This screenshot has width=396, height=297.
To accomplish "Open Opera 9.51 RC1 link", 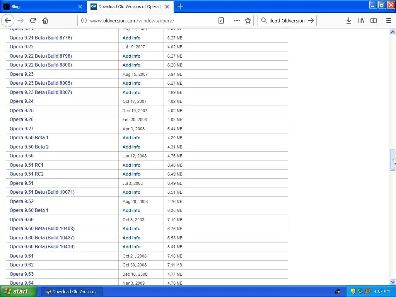I will 27,165.
